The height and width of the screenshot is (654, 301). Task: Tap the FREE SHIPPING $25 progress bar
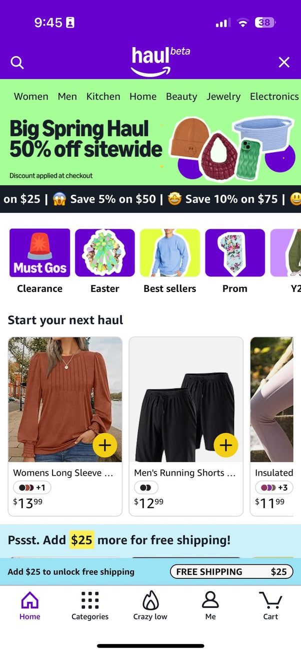coord(231,571)
